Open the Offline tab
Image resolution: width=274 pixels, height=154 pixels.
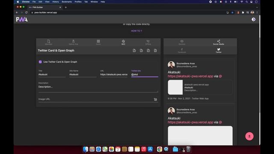(x=148, y=42)
